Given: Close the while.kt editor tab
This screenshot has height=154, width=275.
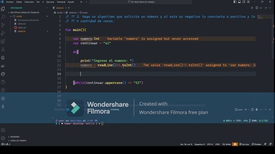Looking at the screenshot, I should (x=69, y=8).
